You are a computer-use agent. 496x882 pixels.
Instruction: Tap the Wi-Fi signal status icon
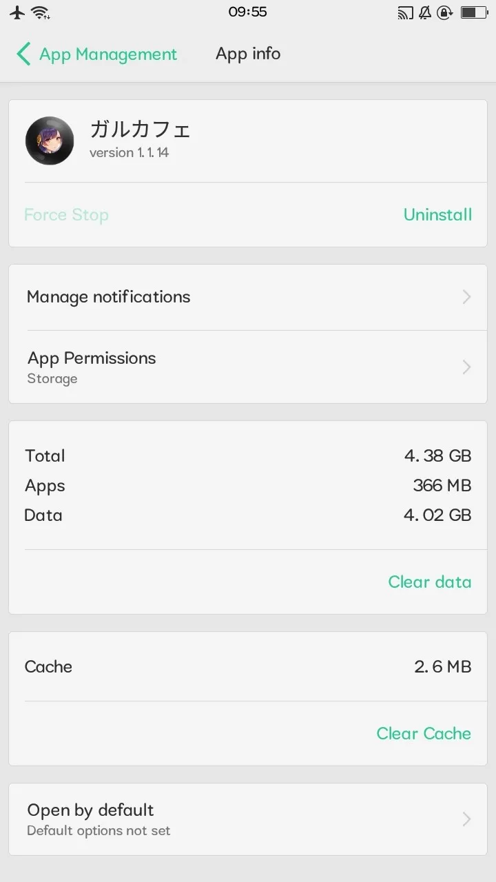tap(41, 12)
